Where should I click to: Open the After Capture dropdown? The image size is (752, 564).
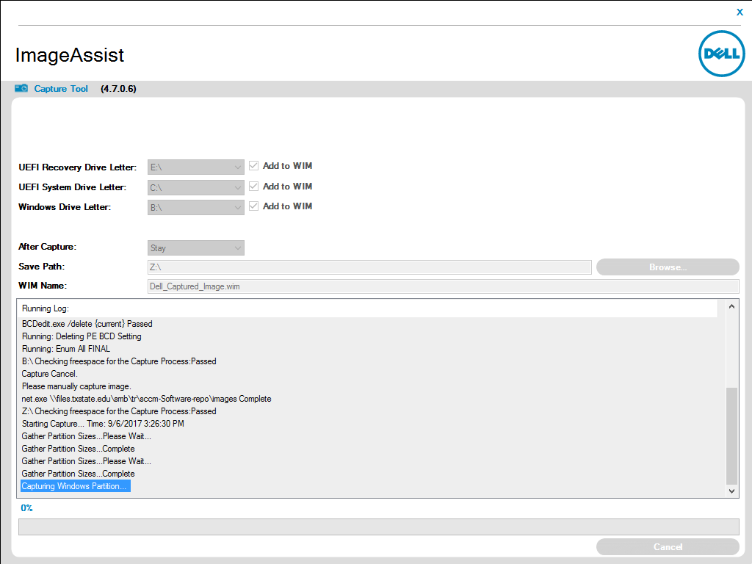point(195,248)
